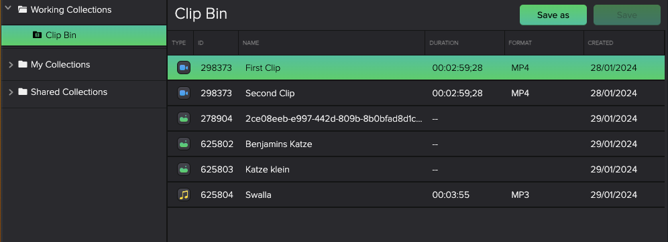Expand the My Collections folder

11,65
